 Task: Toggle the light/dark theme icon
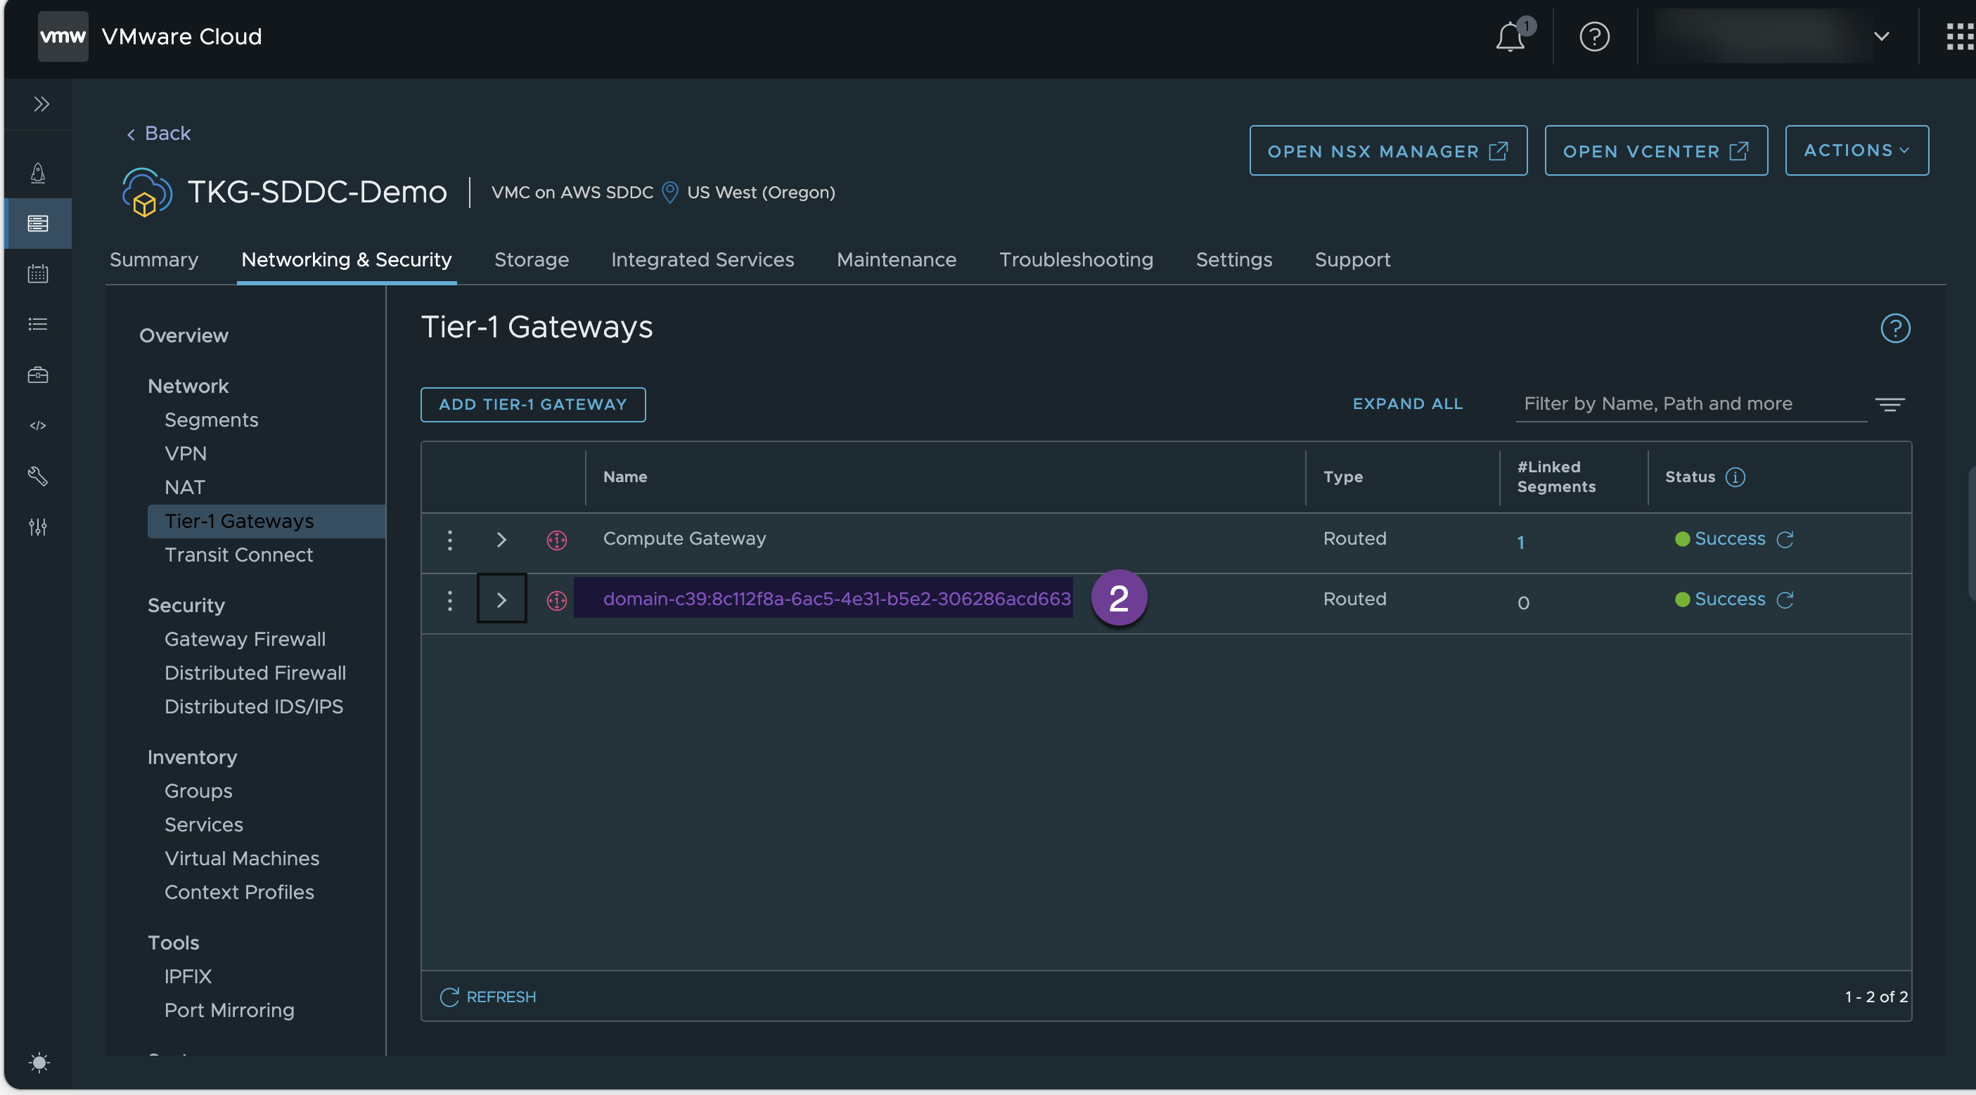point(39,1062)
